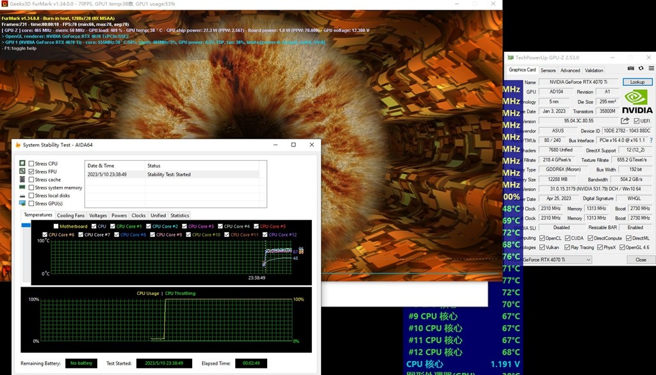Click the GPU-Z refresh icon

click(x=641, y=68)
